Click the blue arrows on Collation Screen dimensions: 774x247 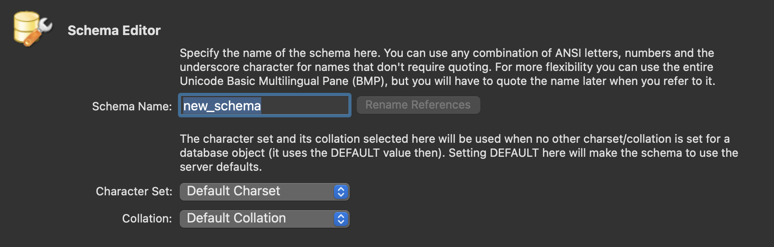(x=341, y=219)
